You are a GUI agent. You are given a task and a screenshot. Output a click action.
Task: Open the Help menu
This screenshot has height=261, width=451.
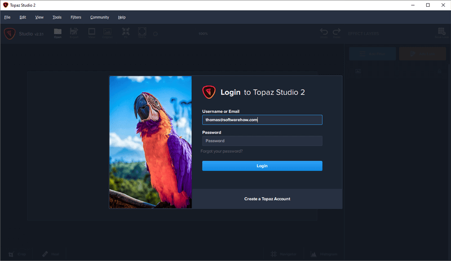pos(122,17)
